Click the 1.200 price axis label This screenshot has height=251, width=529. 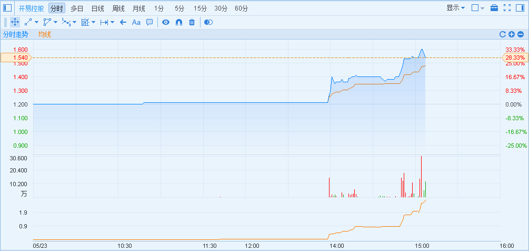pos(20,104)
